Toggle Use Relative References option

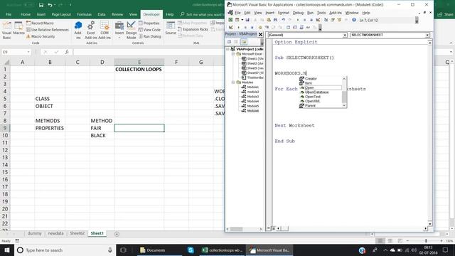(48, 30)
